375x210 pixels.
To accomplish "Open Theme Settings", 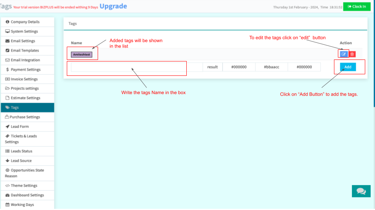I will tap(24, 186).
